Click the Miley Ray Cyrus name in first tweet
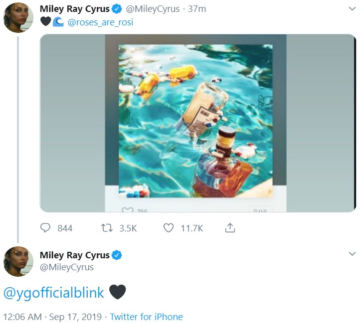360x323 pixels. pos(74,9)
